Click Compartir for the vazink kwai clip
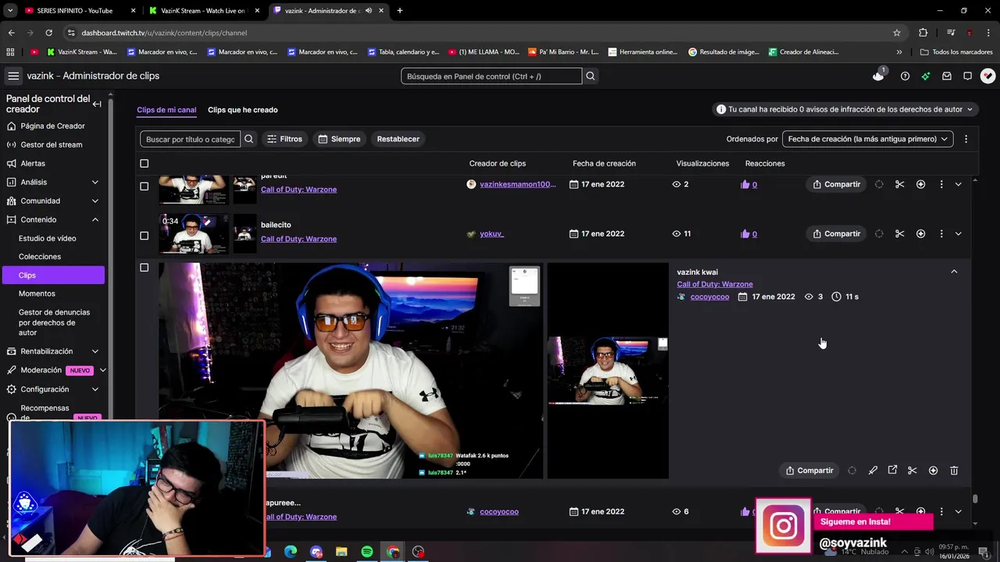Viewport: 1000px width, 562px height. (809, 471)
